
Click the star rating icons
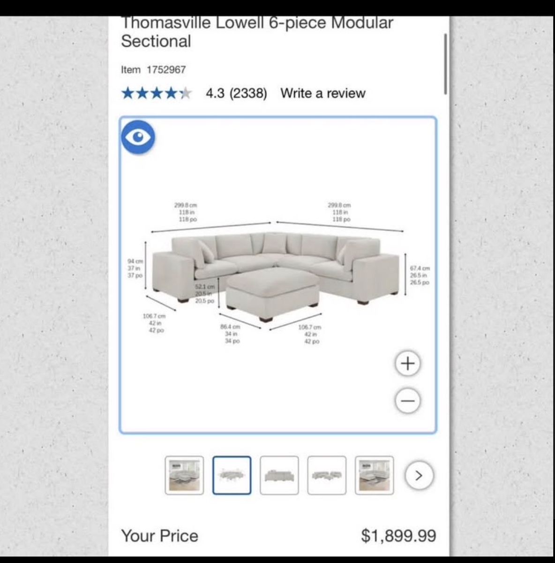pyautogui.click(x=157, y=93)
